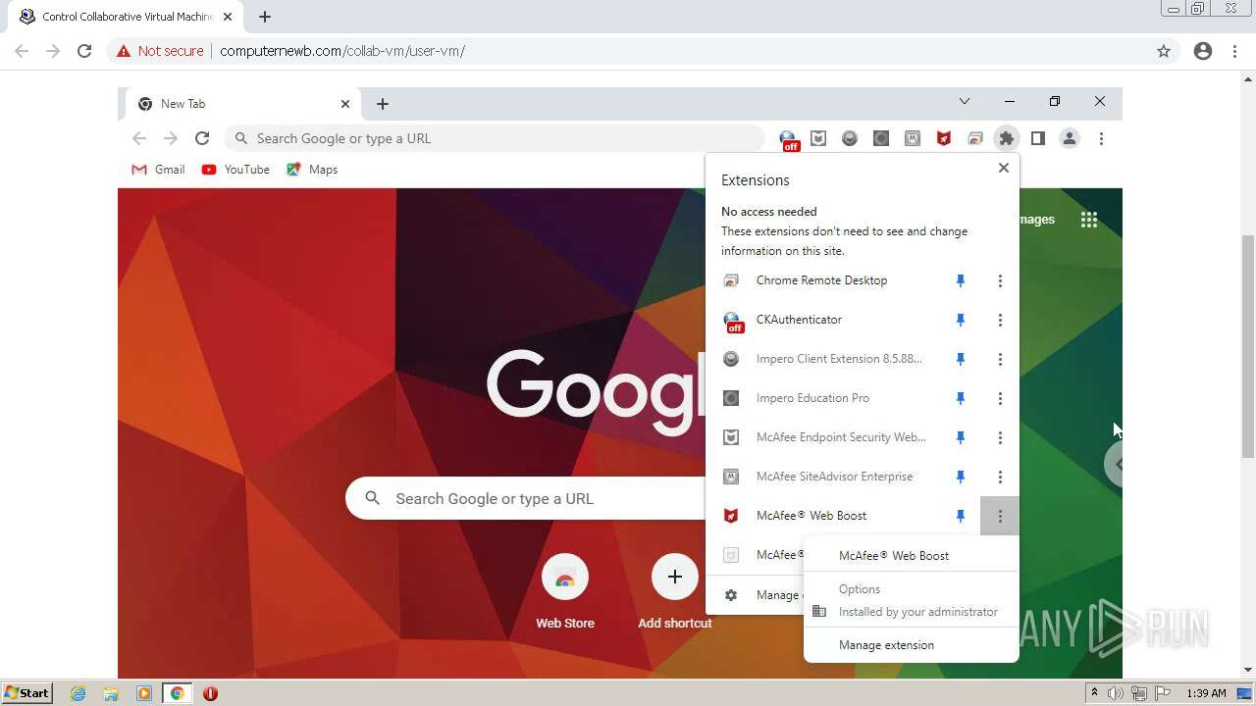
Task: Click the Add shortcut button
Action: click(x=675, y=591)
